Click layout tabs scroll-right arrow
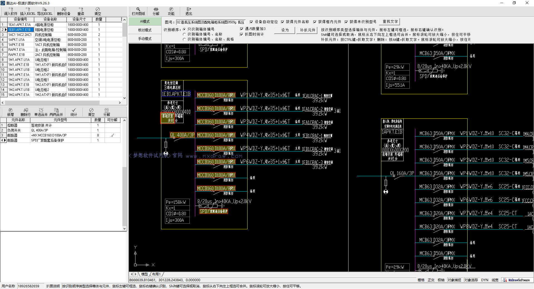 (136, 274)
